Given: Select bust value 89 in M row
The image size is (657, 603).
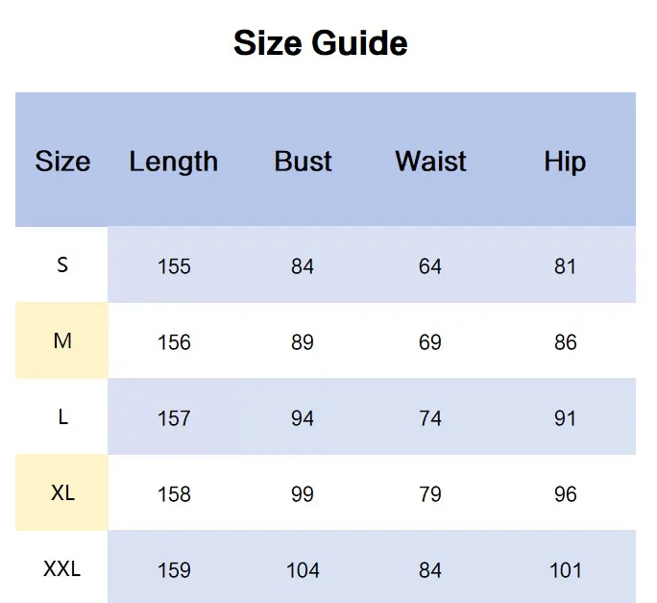Looking at the screenshot, I should click(x=303, y=342).
